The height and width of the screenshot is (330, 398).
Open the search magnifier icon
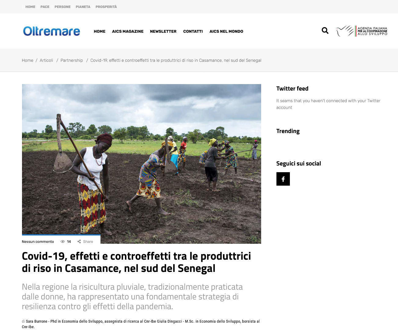(x=325, y=31)
